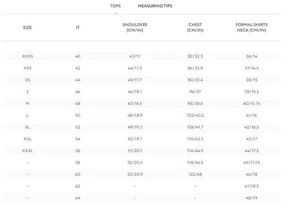Image resolution: width=299 pixels, height=208 pixels.
Task: Select the SHOULDERS (CM/IN) column header
Action: [135, 27]
